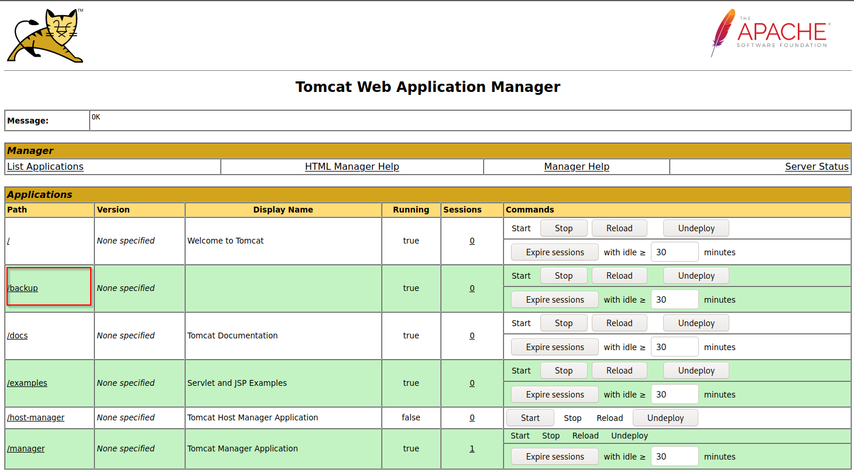This screenshot has height=476, width=854.
Task: Click idle minutes field for /docs
Action: (x=674, y=347)
